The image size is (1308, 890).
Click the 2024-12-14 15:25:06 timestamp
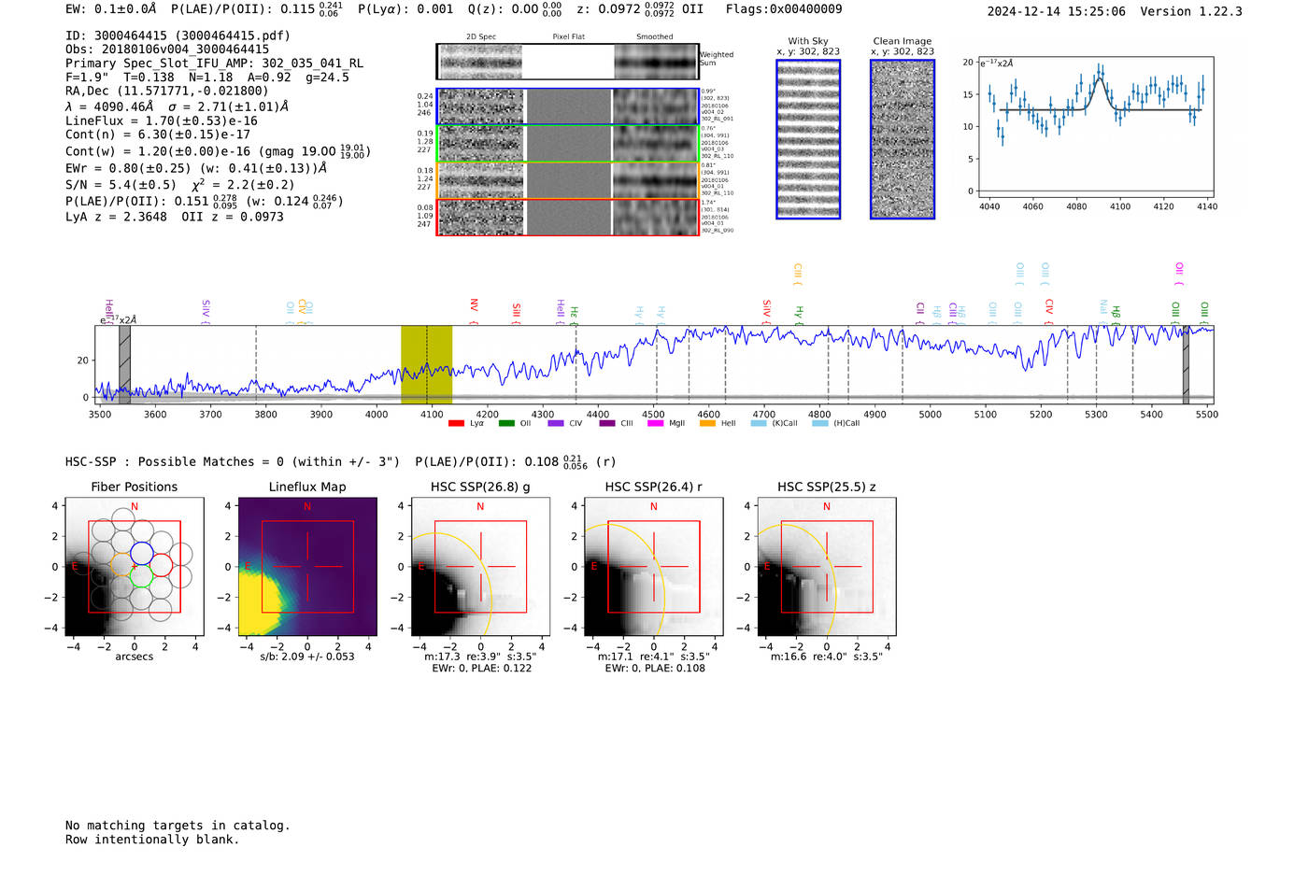pyautogui.click(x=1057, y=11)
